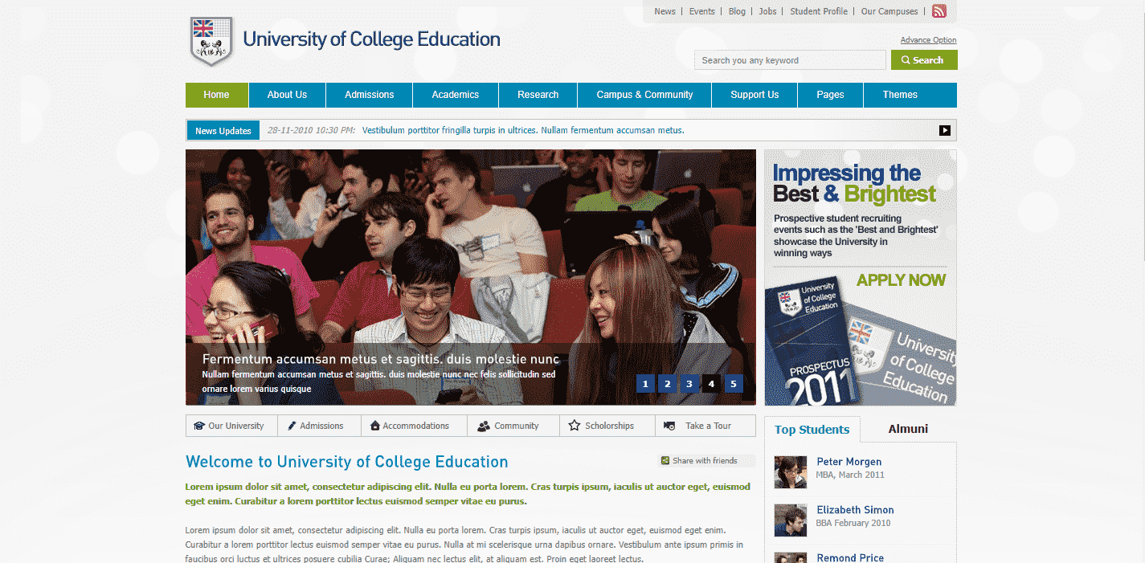Click the Admissions pencil icon
This screenshot has width=1145, height=563.
292,426
